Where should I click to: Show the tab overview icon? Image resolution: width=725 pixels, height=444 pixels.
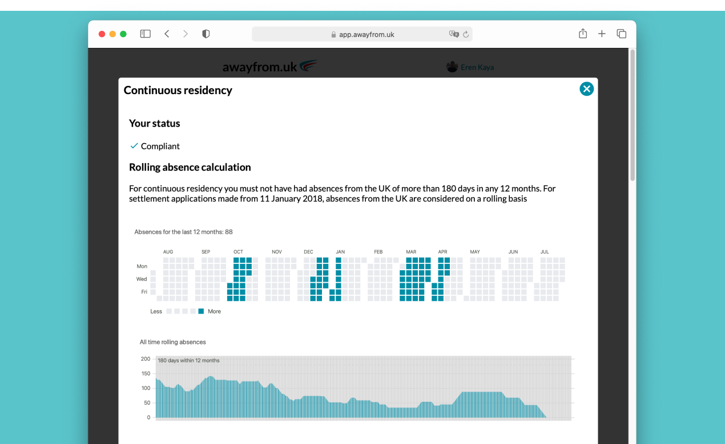[x=622, y=34]
